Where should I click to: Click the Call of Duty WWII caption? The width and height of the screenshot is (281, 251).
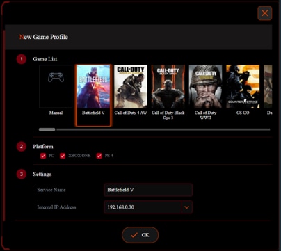(x=205, y=115)
